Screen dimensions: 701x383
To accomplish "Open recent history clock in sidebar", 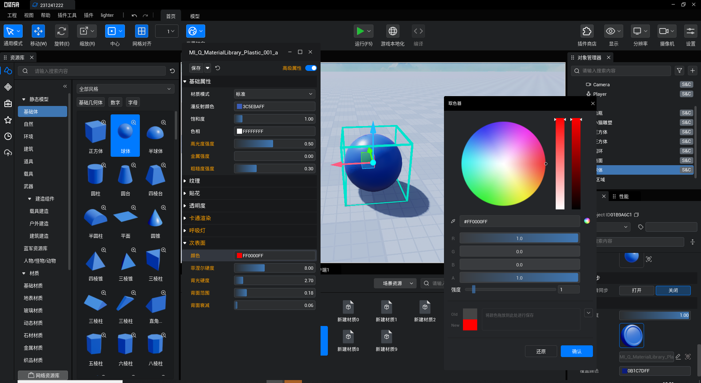I will (x=8, y=136).
